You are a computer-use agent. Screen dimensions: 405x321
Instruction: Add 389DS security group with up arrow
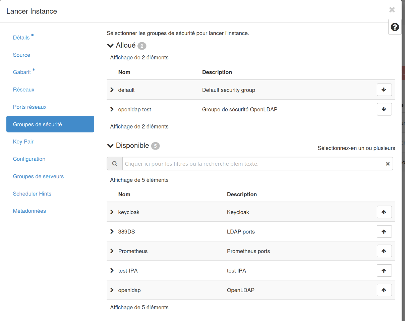click(x=384, y=231)
